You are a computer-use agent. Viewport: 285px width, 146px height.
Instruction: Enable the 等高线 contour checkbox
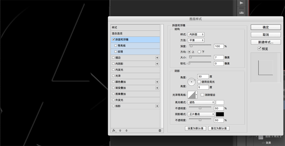tap(116, 46)
